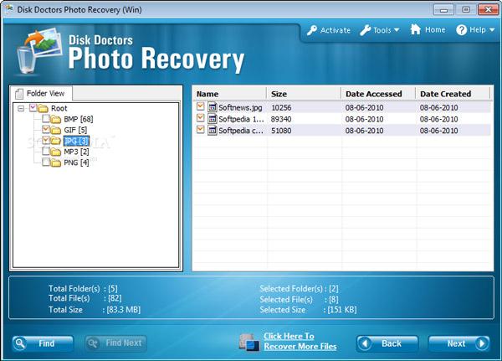Click the size value 10256
The image size is (502, 361).
pyautogui.click(x=281, y=108)
